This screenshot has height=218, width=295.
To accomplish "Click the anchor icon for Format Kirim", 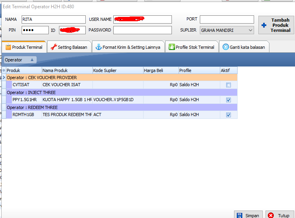I will tap(98, 47).
